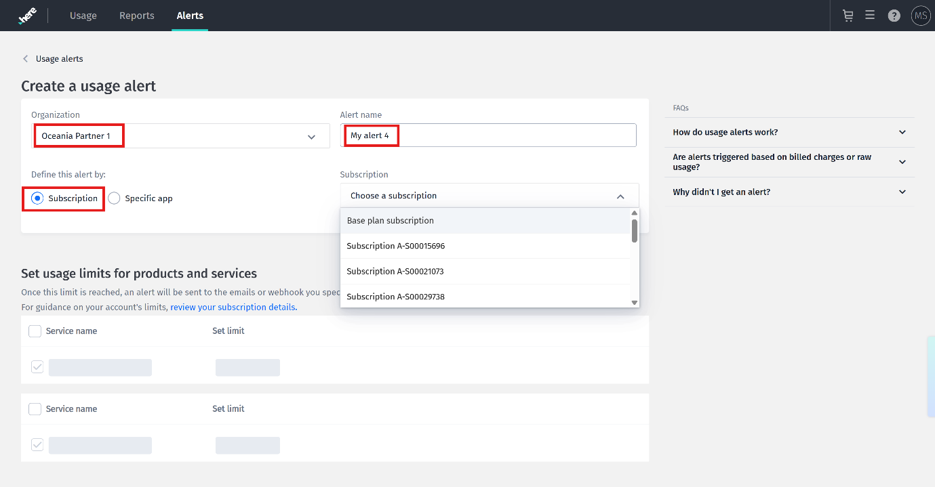
Task: Select the Specific app radio button
Action: 114,198
